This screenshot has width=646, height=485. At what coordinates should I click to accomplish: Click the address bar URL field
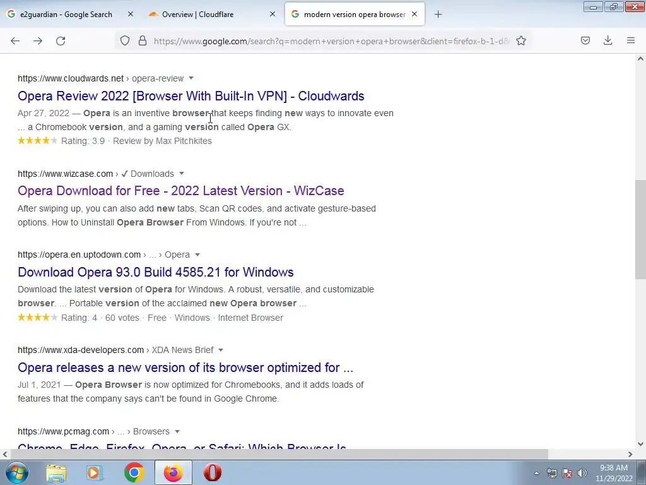[332, 41]
